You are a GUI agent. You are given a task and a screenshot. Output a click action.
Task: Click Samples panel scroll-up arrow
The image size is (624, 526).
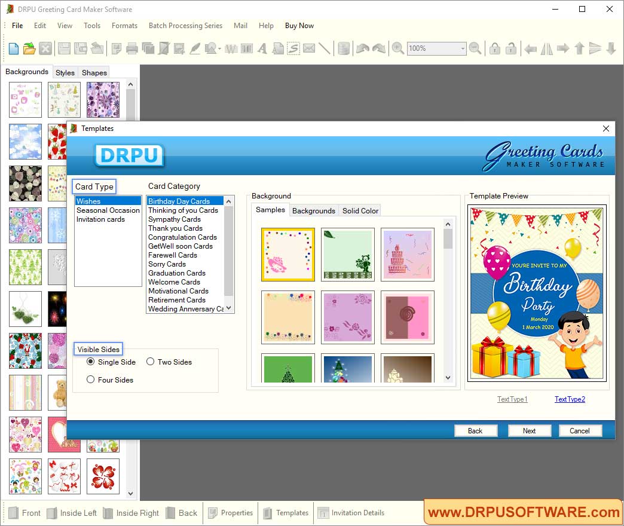click(448, 224)
